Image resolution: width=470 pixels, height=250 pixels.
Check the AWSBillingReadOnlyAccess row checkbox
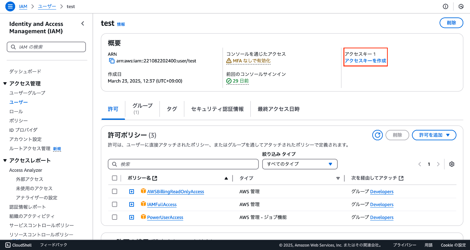(x=114, y=191)
